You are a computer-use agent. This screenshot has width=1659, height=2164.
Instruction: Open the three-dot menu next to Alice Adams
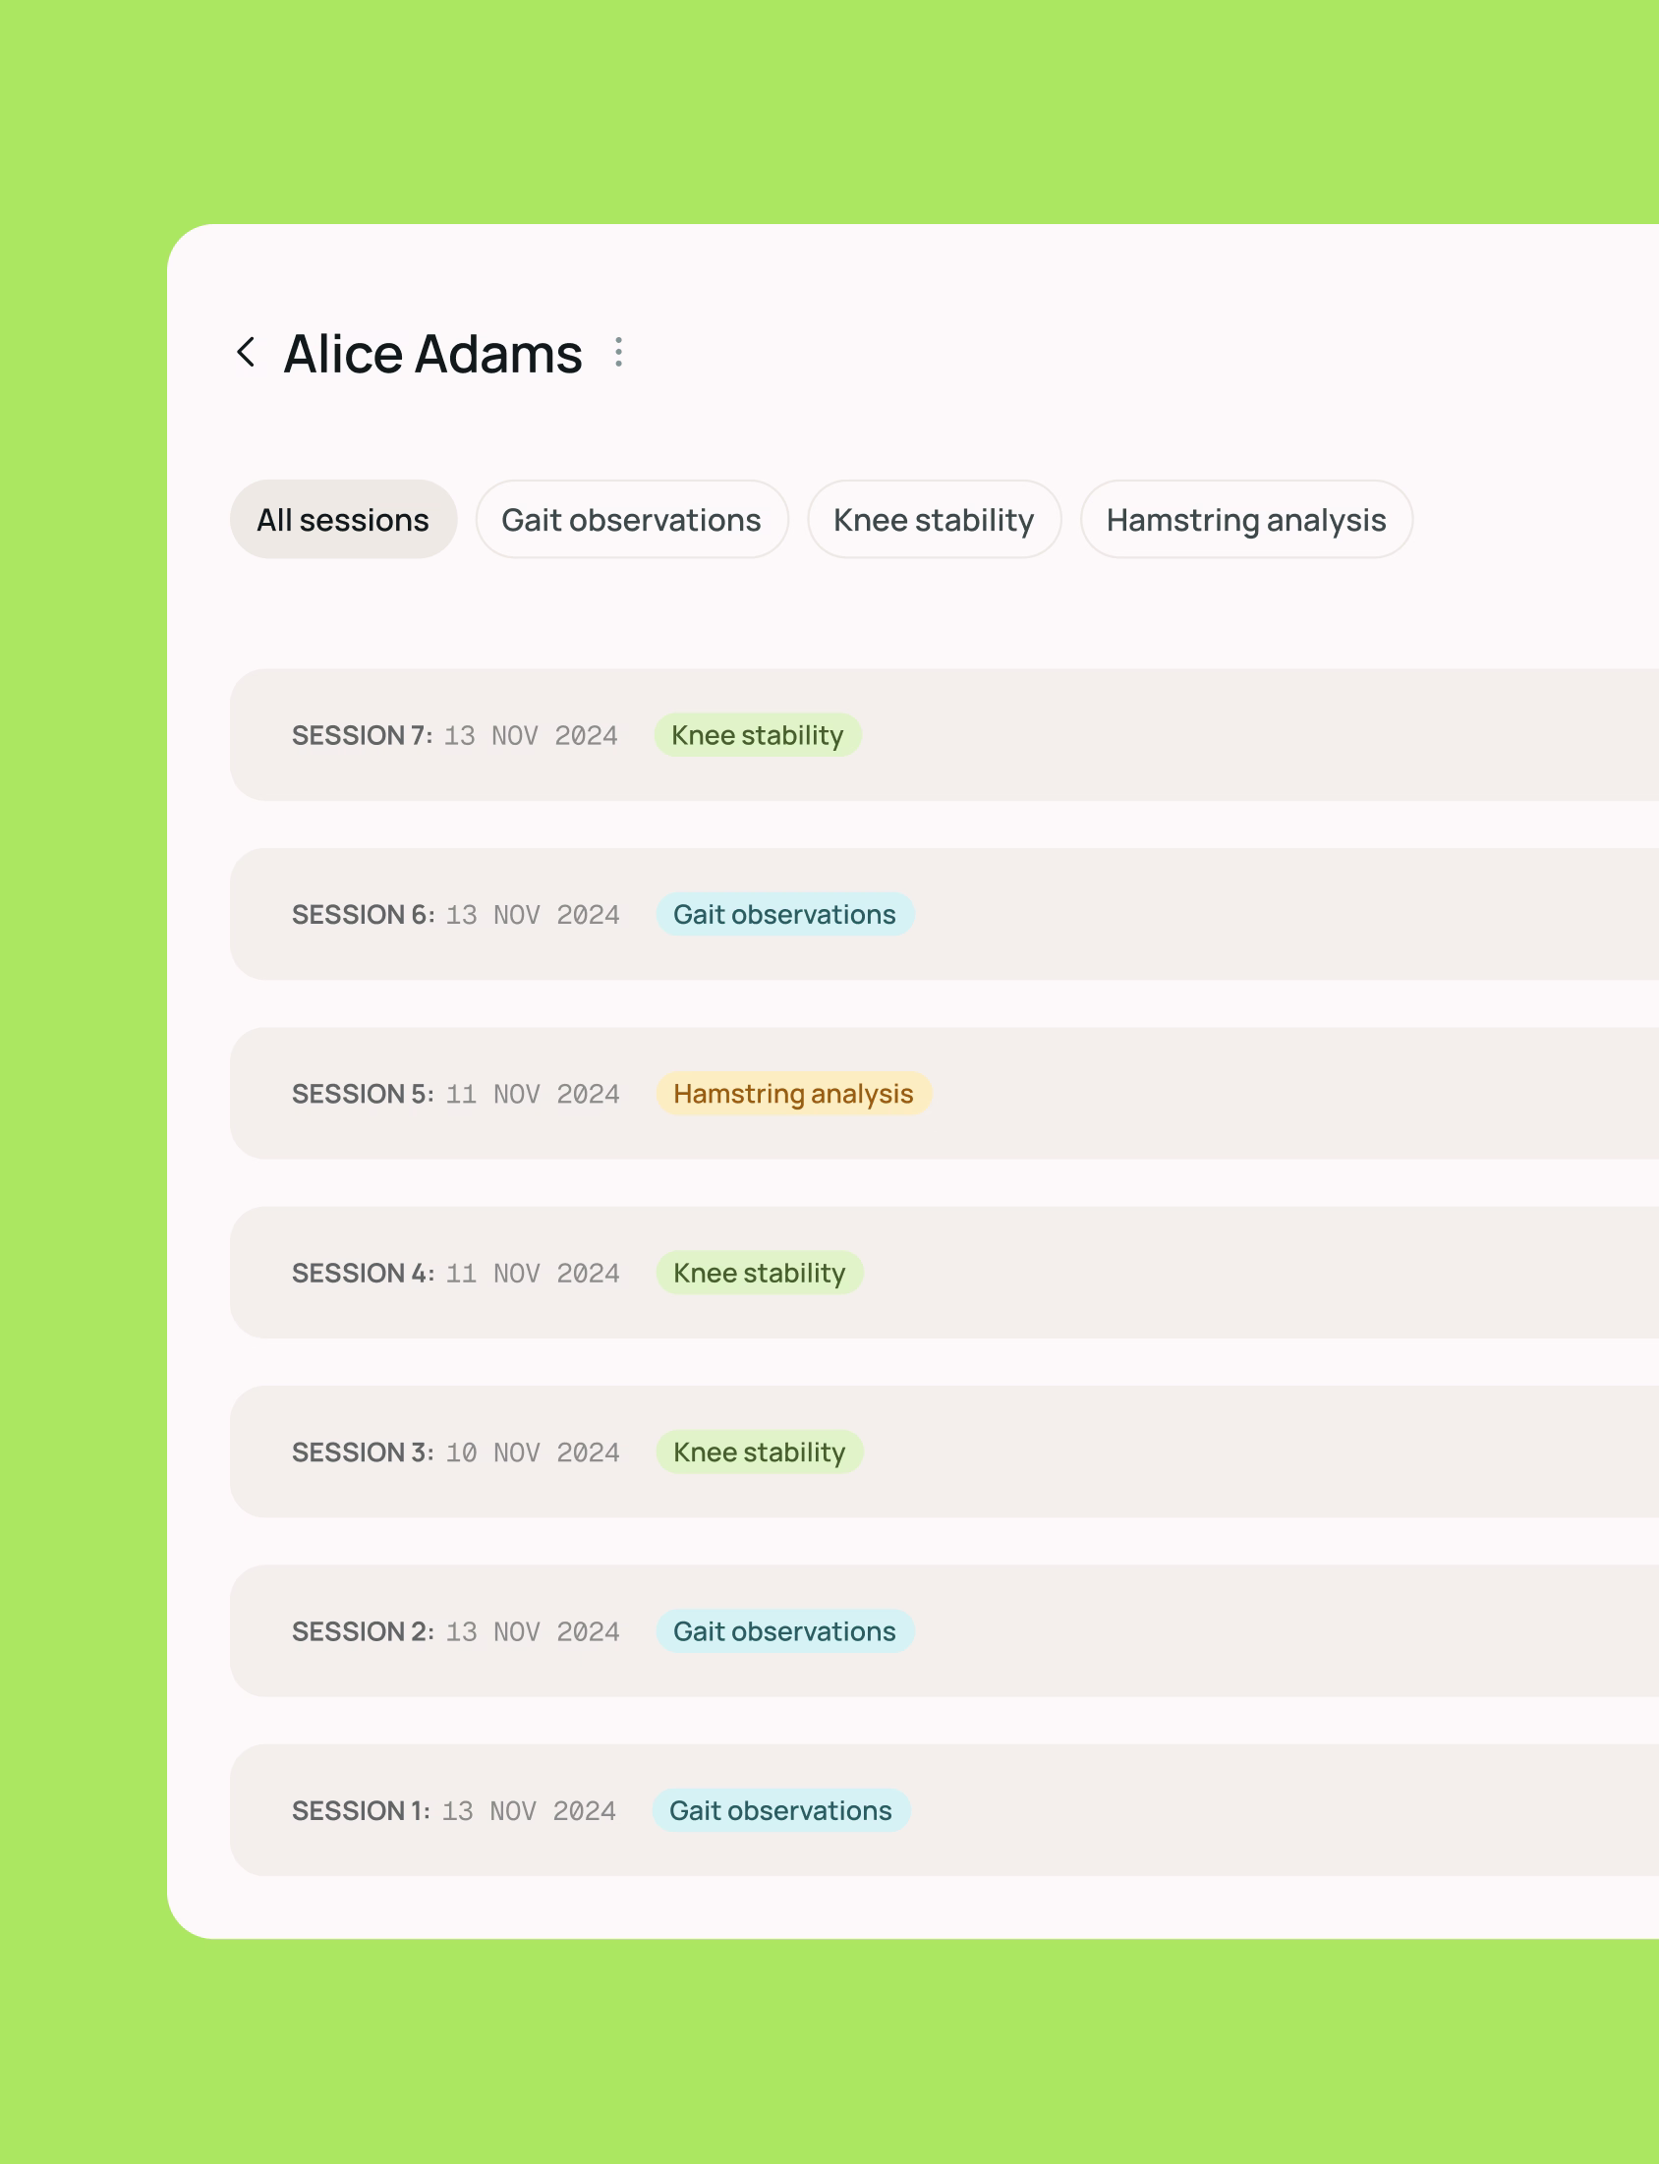pyautogui.click(x=617, y=353)
